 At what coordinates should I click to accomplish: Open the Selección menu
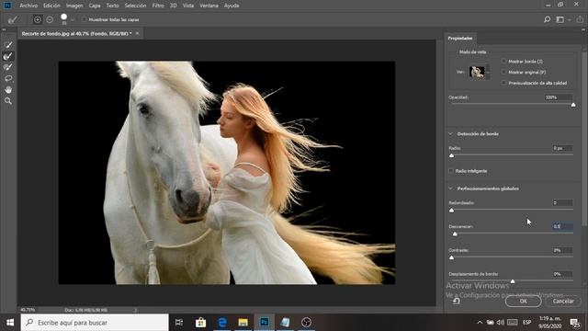tap(135, 6)
